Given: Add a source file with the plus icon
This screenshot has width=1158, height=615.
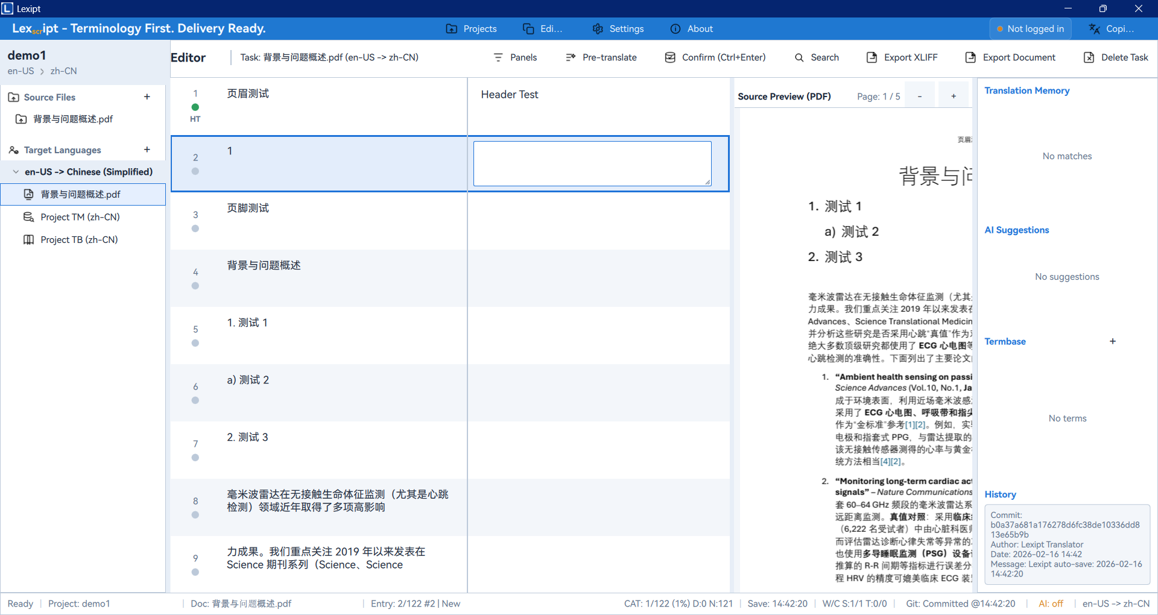Looking at the screenshot, I should pos(147,96).
